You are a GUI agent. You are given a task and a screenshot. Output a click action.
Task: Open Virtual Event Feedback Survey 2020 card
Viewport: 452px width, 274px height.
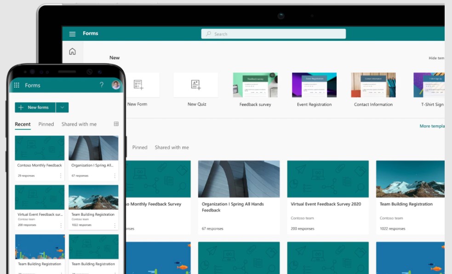(x=328, y=197)
